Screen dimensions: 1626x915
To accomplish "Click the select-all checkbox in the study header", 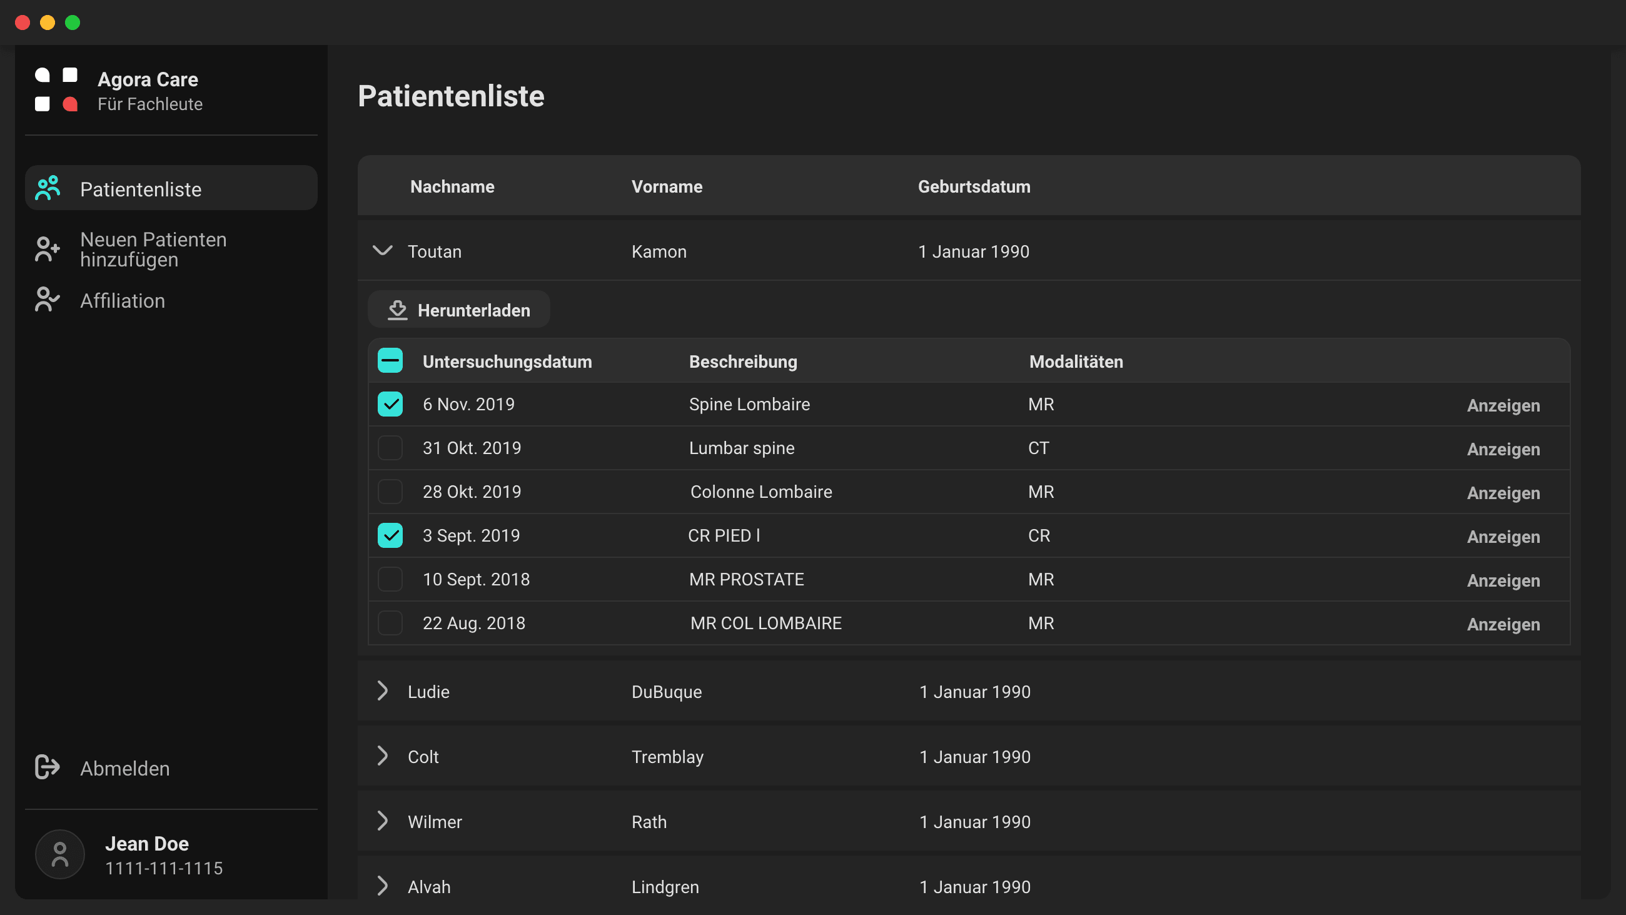I will pos(390,361).
